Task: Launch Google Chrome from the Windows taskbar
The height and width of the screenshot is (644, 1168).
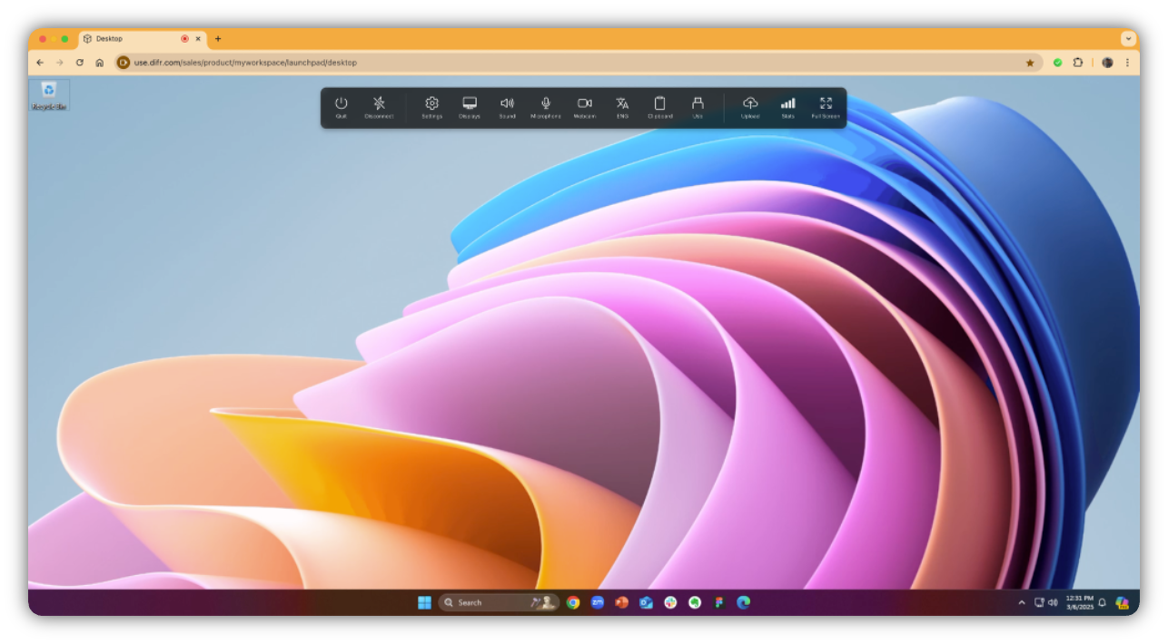Action: pyautogui.click(x=573, y=602)
